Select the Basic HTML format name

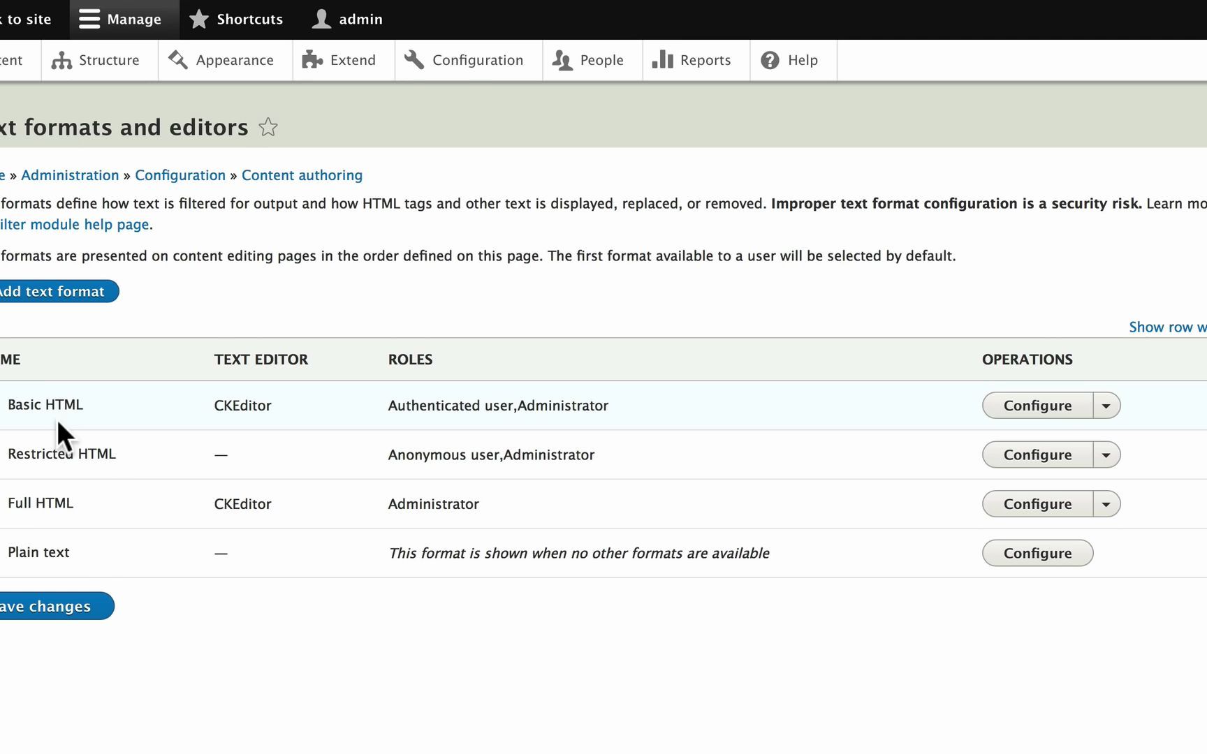(45, 405)
